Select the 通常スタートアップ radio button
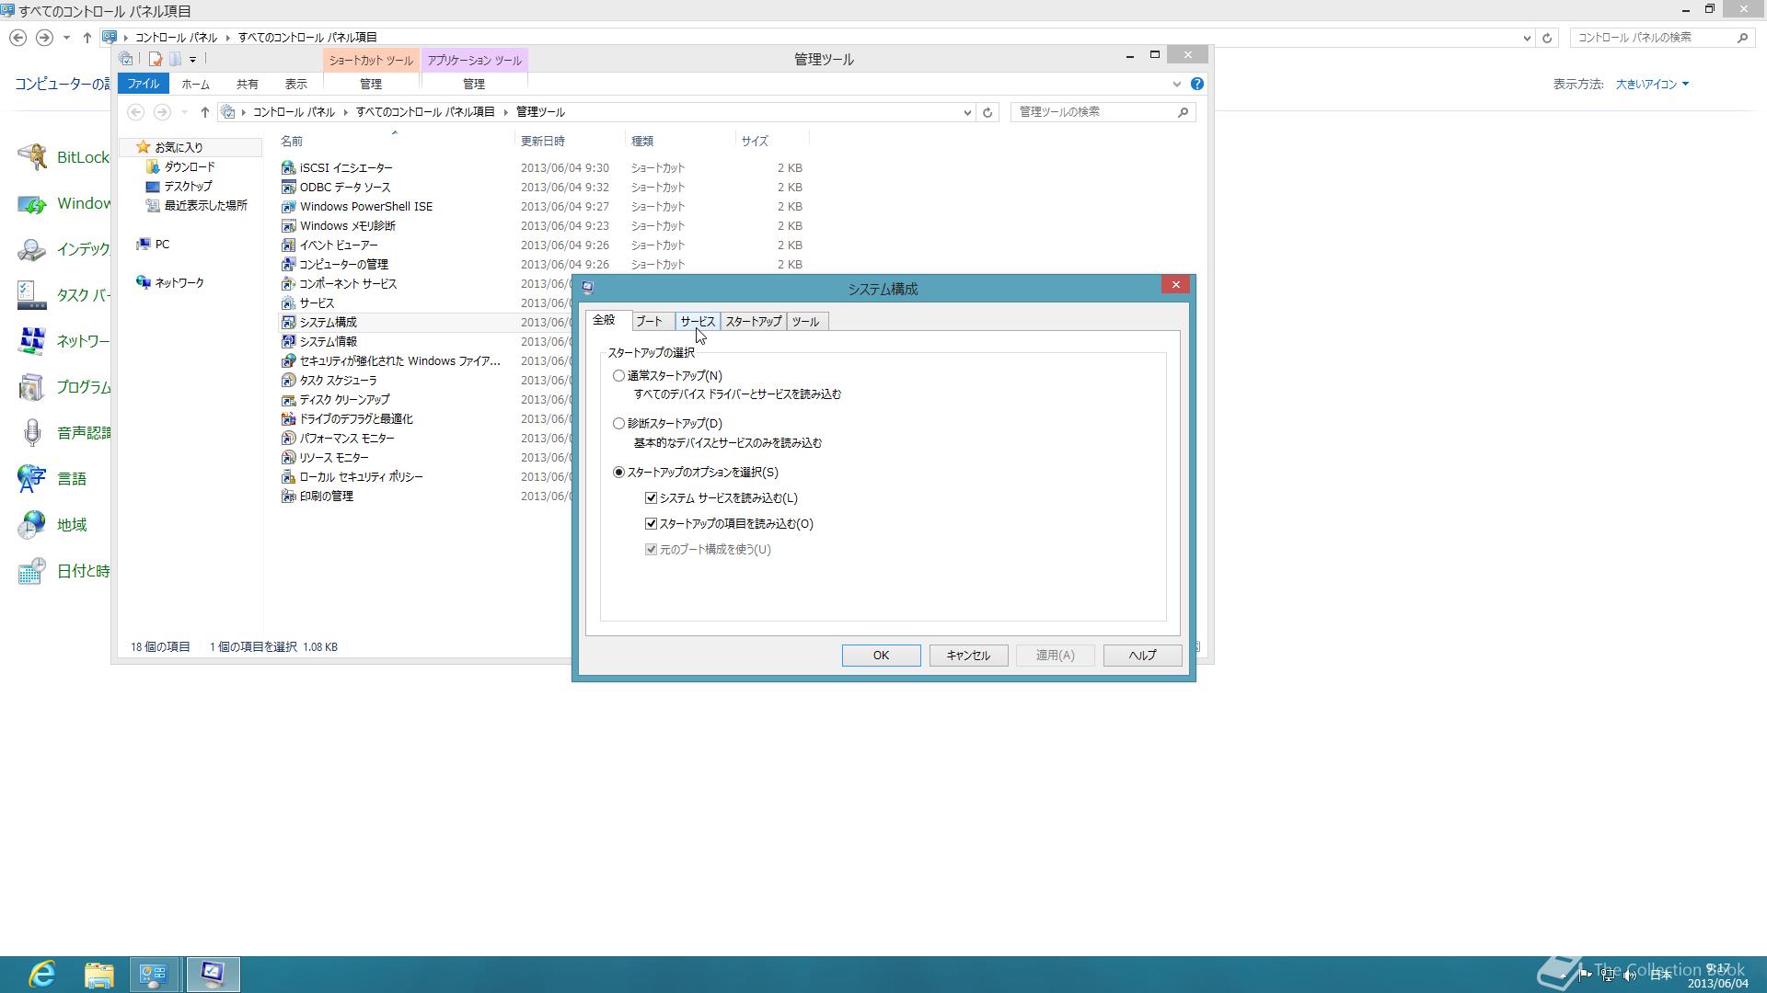 [619, 376]
